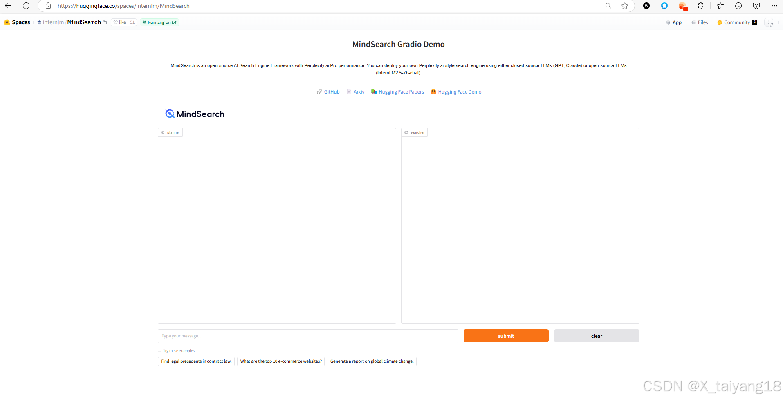Go back to previous page
This screenshot has width=783, height=399.
(x=8, y=6)
